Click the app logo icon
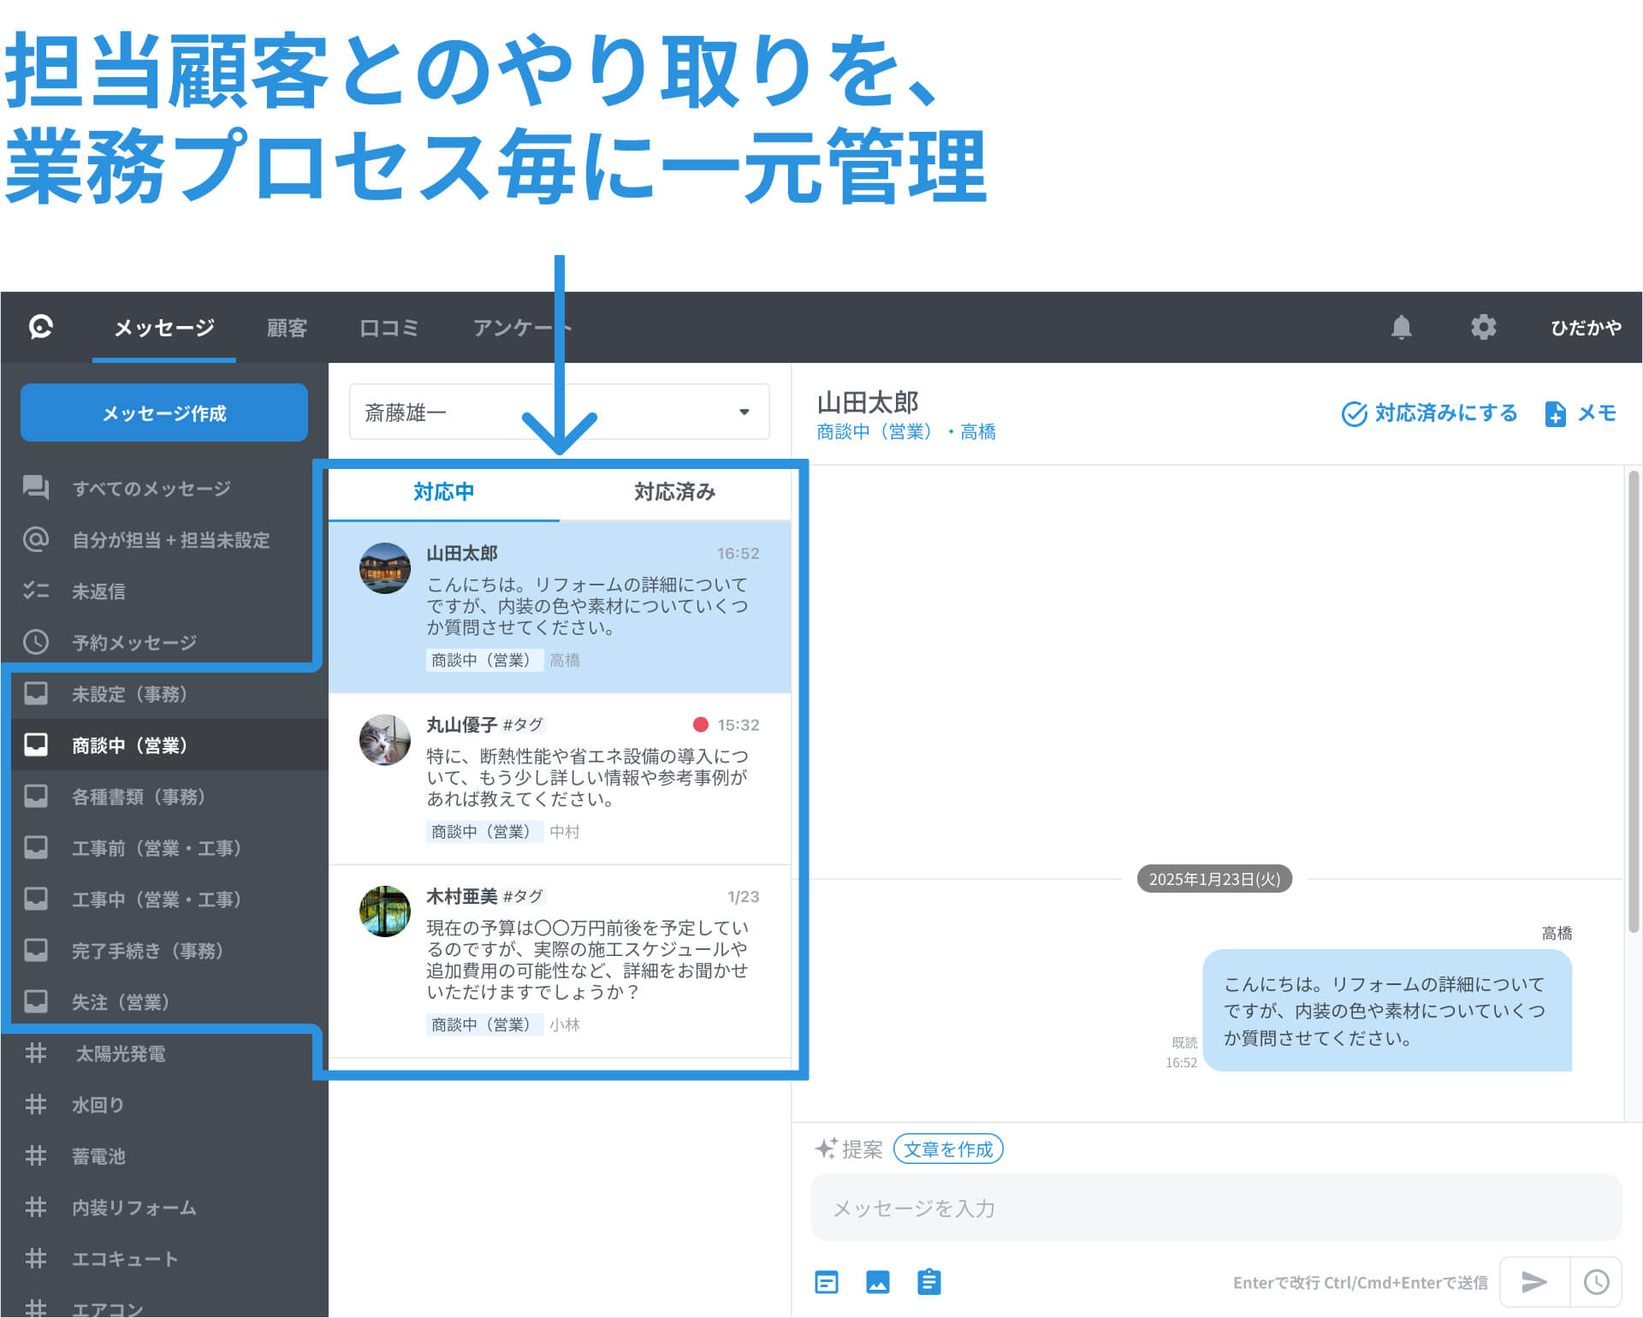The width and height of the screenshot is (1643, 1318). tap(41, 327)
